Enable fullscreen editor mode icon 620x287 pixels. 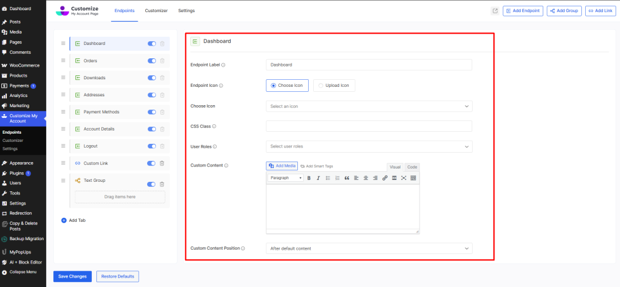(x=404, y=178)
